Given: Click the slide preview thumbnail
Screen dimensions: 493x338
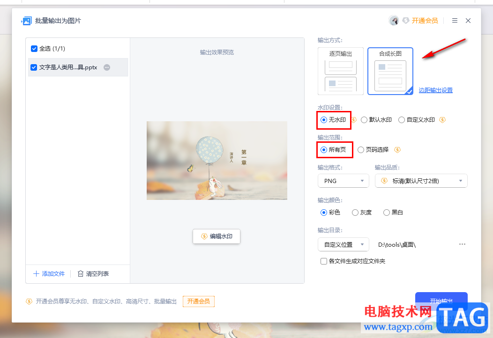Looking at the screenshot, I should [x=217, y=161].
